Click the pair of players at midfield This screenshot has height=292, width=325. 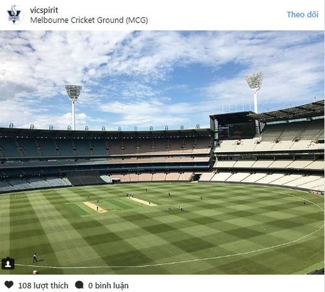click(x=175, y=209)
